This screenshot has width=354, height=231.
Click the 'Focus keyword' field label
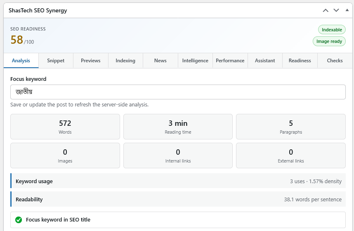28,79
